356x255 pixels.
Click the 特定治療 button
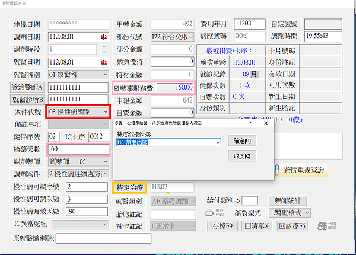click(129, 187)
